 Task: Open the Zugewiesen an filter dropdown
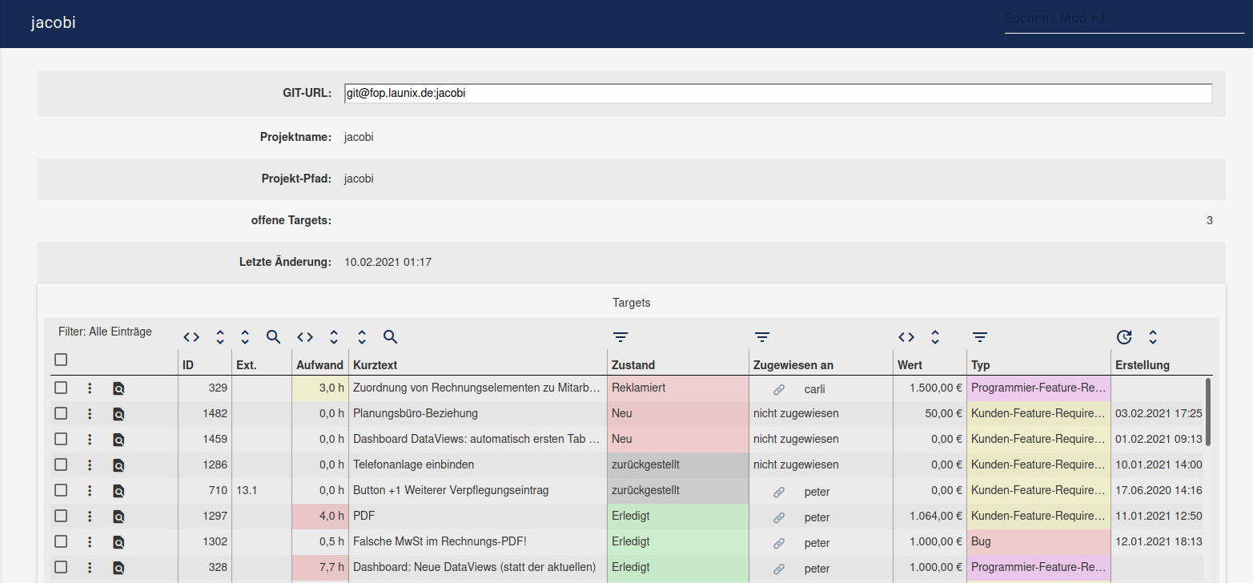coord(762,337)
